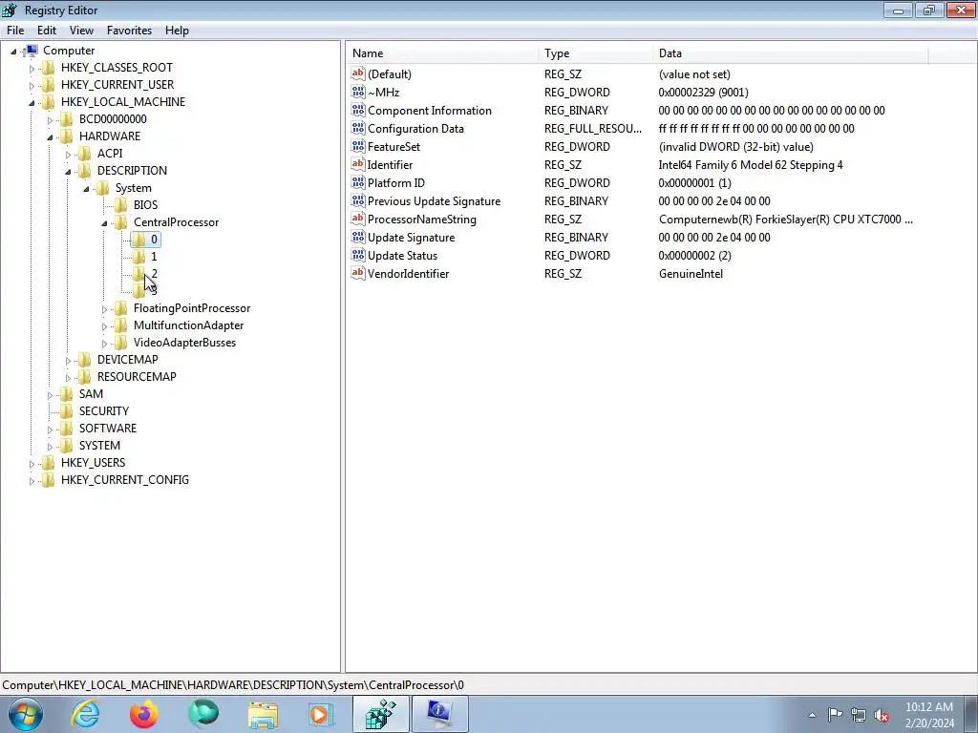This screenshot has width=978, height=733.
Task: Select the VideoAdapterBusses folder icon
Action: click(120, 343)
